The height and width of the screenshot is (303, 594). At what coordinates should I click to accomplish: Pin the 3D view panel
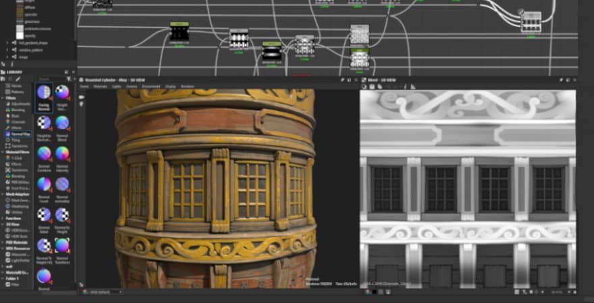(342, 79)
